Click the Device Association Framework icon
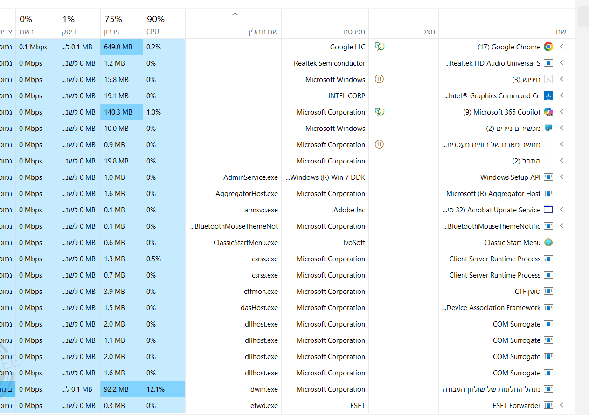The width and height of the screenshot is (589, 415). click(548, 307)
